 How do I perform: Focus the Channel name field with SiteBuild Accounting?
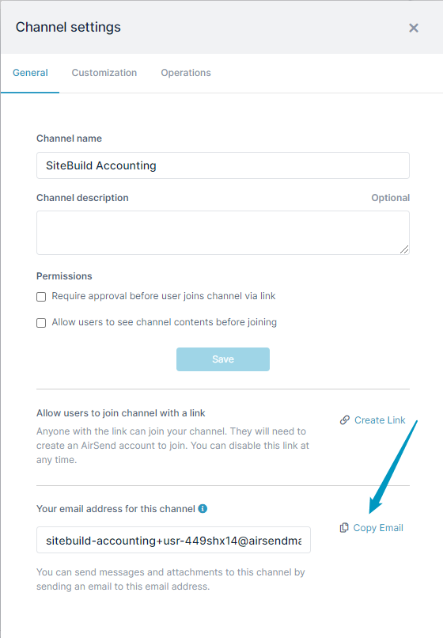click(x=223, y=165)
